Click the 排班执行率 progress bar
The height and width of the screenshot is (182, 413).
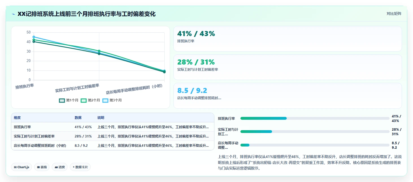click(x=315, y=118)
